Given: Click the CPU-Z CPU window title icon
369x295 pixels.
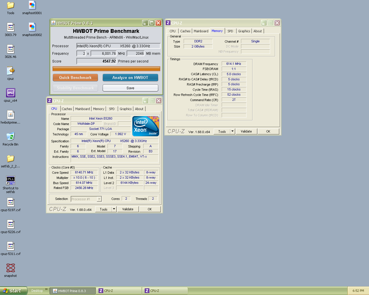Looking at the screenshot, I should coord(50,101).
